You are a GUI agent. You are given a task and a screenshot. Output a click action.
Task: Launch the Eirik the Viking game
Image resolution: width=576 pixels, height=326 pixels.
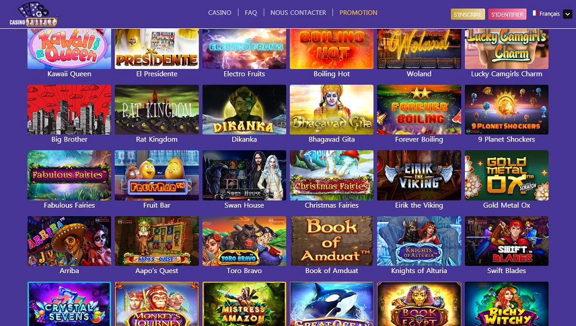coord(419,175)
